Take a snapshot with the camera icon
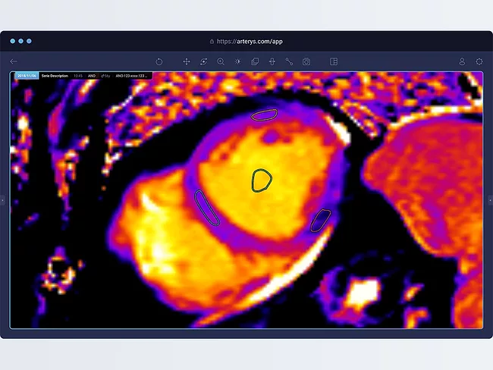 coord(306,61)
